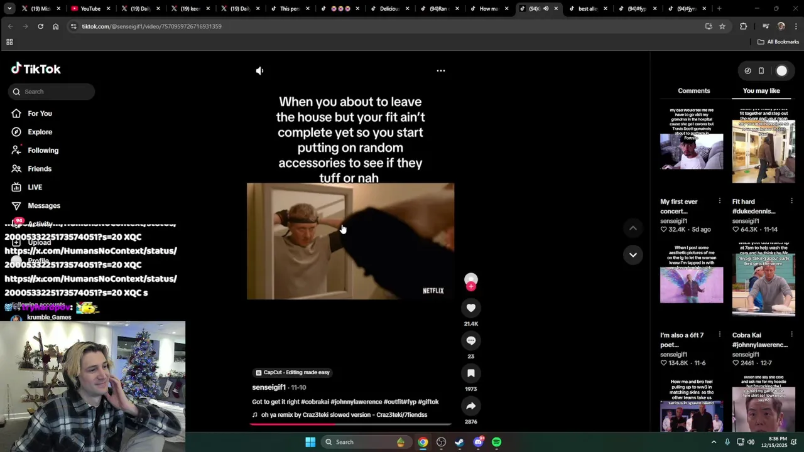
Task: Click the CapCut Editing made easy badge
Action: 293,372
